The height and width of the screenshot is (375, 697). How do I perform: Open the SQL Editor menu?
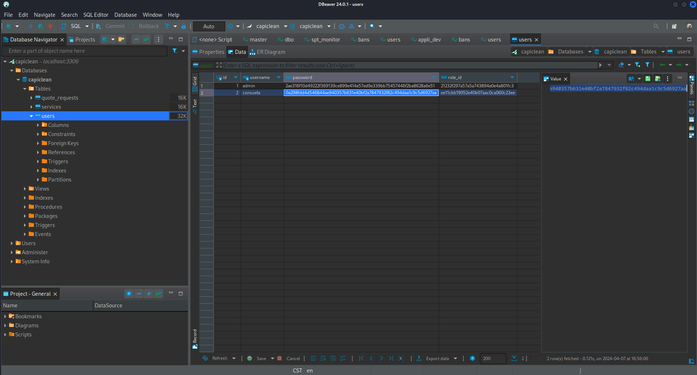96,15
